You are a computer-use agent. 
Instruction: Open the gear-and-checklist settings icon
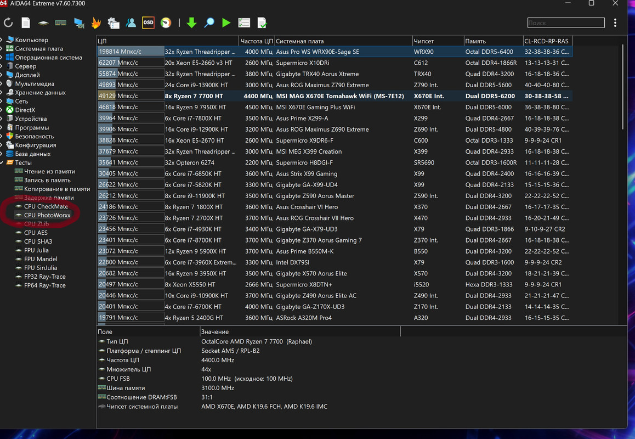click(114, 23)
